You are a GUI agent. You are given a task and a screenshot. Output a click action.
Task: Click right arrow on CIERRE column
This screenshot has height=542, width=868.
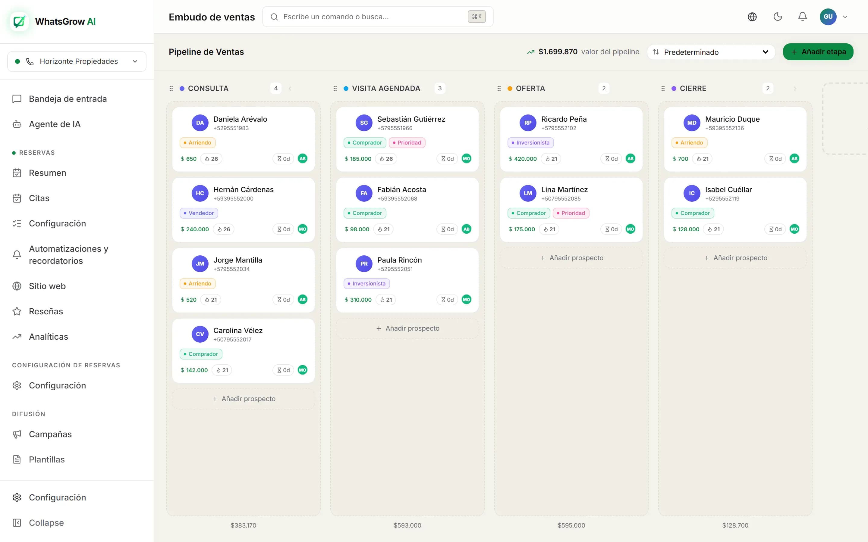pyautogui.click(x=795, y=89)
